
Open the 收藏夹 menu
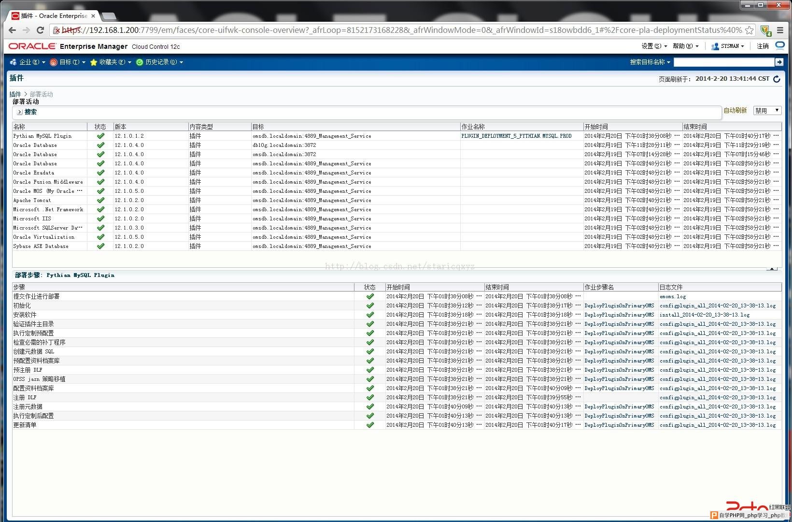pos(111,62)
